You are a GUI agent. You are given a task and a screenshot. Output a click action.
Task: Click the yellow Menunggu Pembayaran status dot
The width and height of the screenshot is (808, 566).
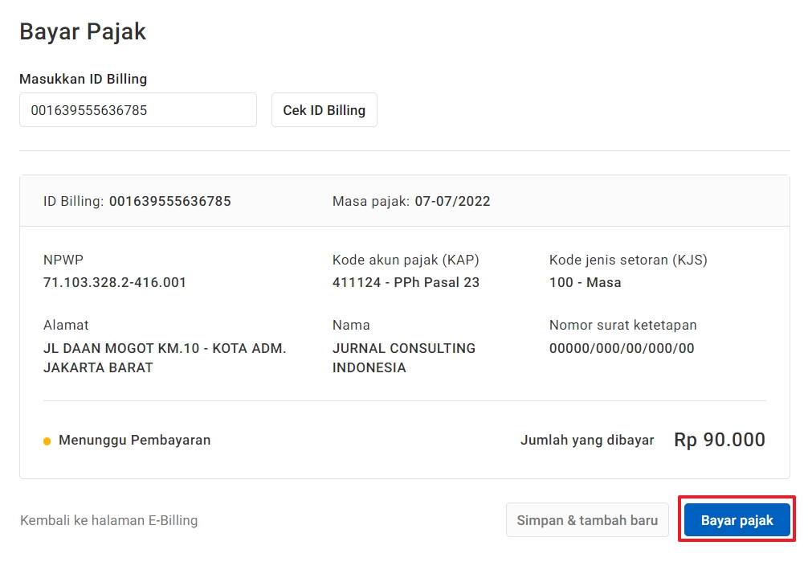click(47, 441)
